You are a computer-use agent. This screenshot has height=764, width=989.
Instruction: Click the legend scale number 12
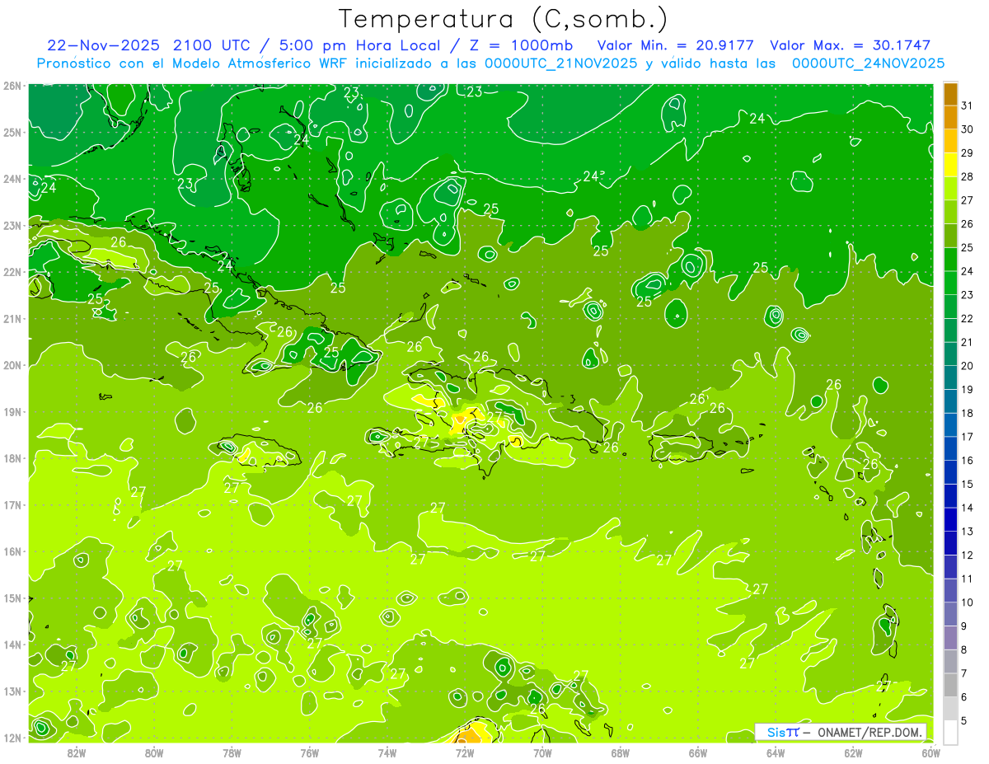[x=968, y=555]
